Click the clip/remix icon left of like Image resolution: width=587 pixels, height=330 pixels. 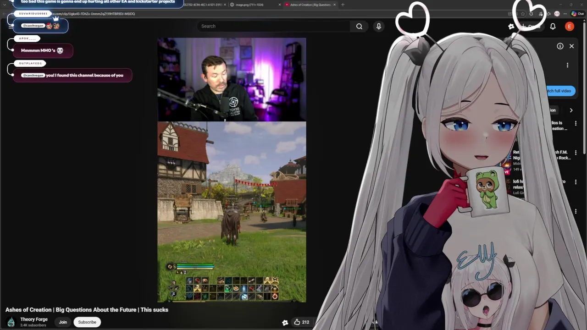pyautogui.click(x=285, y=322)
